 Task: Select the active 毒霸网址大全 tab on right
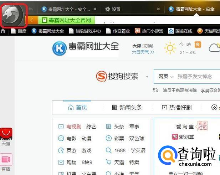[191, 9]
